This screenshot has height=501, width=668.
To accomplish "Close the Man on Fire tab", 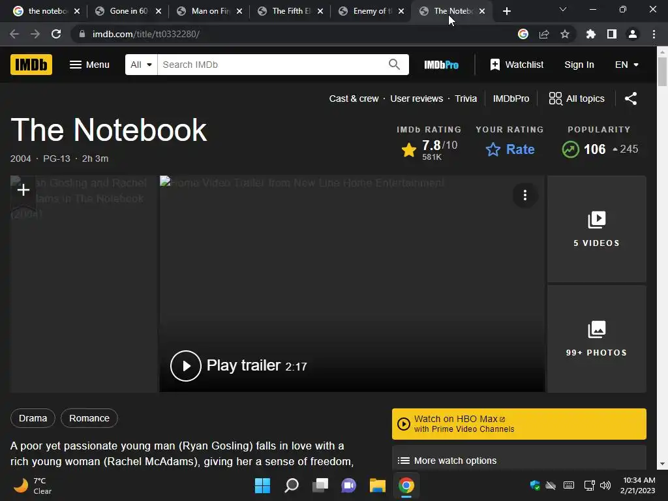I will click(x=239, y=11).
